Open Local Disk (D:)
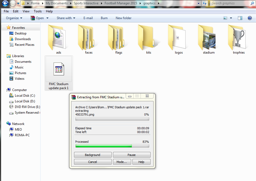The height and width of the screenshot is (181, 256). [25, 101]
